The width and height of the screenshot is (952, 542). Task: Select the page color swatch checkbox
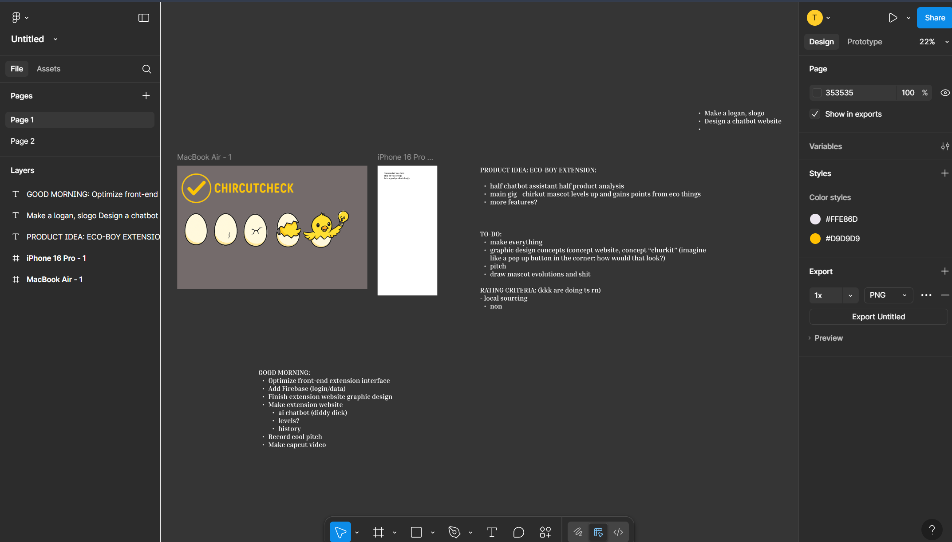click(817, 93)
